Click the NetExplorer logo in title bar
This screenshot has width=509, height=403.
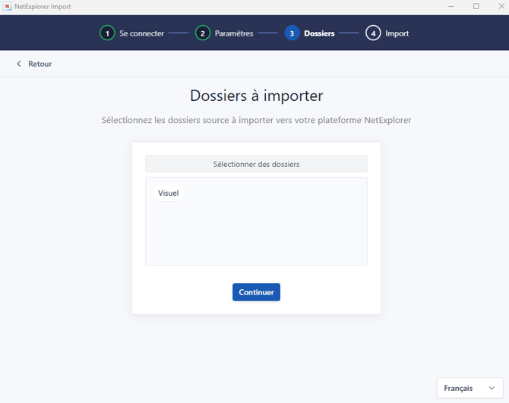7,7
